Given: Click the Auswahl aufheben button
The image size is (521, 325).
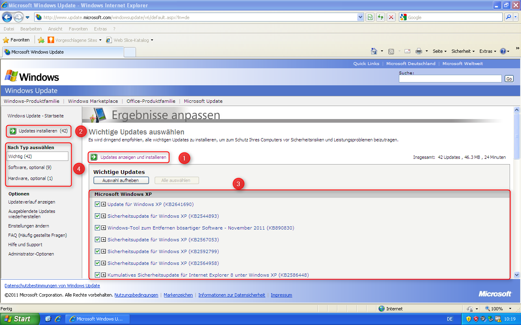Looking at the screenshot, I should tap(121, 180).
